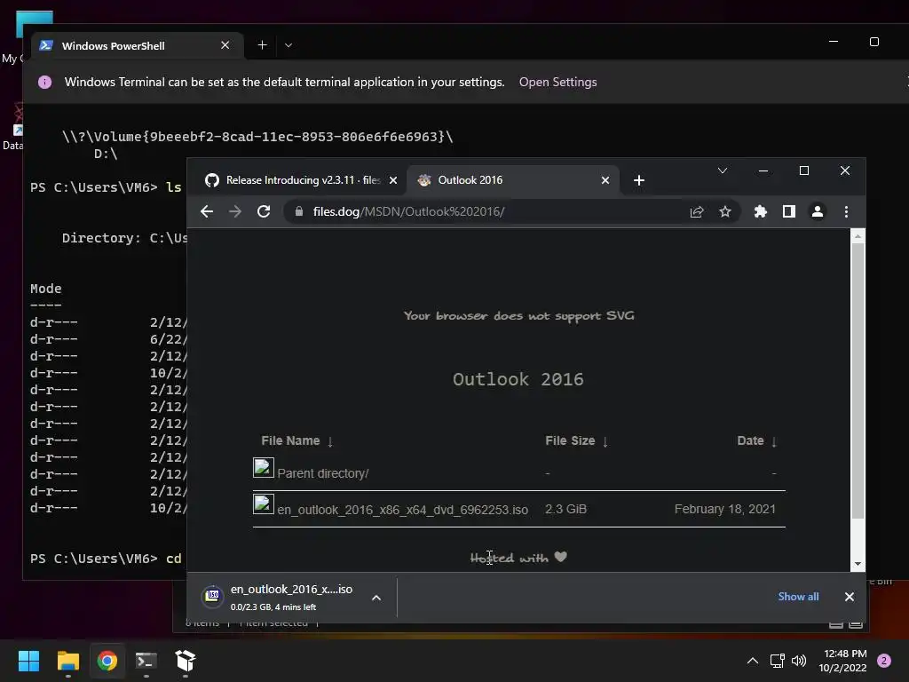Click the Outlook 2016 page heading
The image size is (909, 682).
[518, 379]
